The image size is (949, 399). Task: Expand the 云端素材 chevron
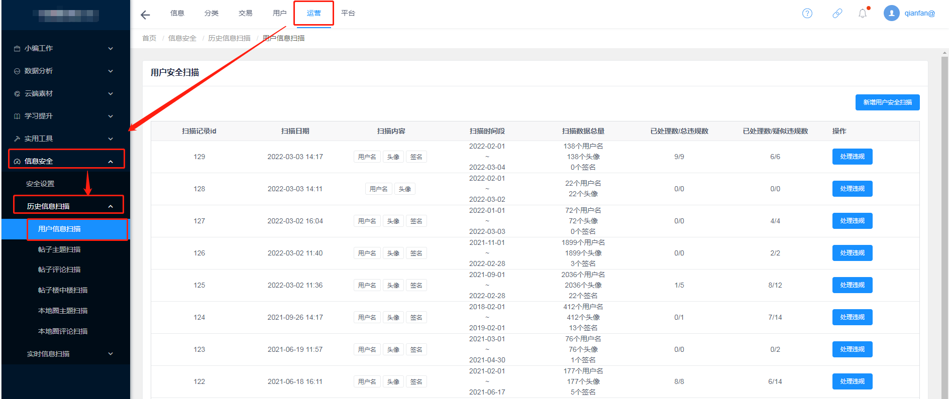point(111,94)
